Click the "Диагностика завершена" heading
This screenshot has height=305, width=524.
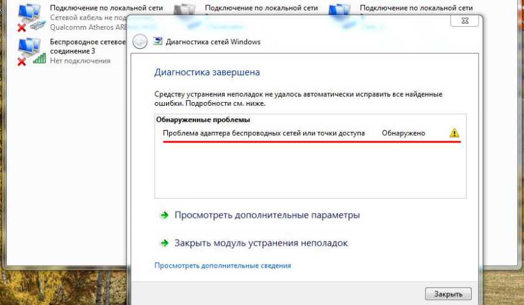click(x=206, y=72)
